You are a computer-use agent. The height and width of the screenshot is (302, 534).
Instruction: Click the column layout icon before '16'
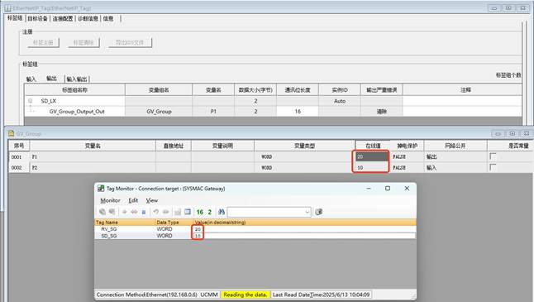pos(188,212)
